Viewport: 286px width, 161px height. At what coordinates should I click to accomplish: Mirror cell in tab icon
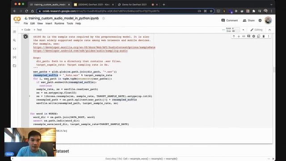(258, 36)
